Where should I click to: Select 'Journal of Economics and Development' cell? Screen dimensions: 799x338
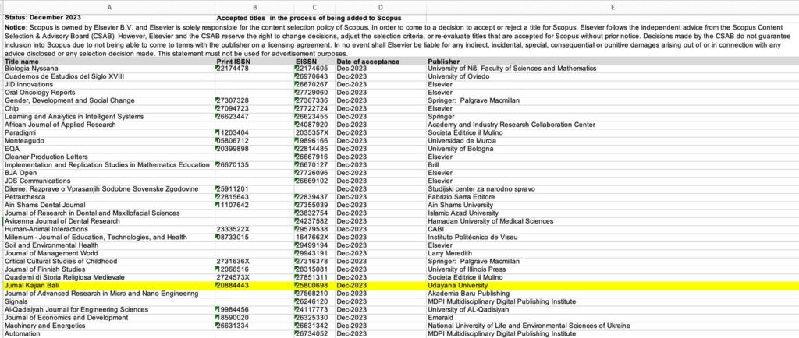(109, 318)
